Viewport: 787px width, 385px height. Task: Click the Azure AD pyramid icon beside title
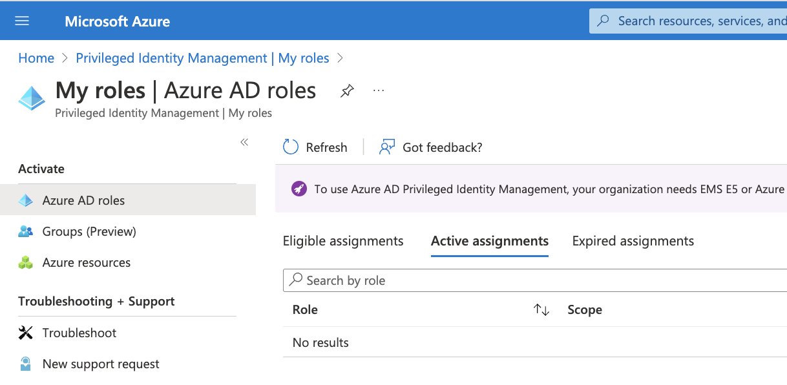click(32, 98)
